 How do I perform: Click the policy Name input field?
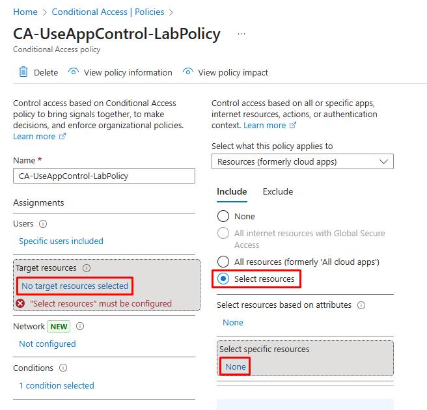[104, 176]
